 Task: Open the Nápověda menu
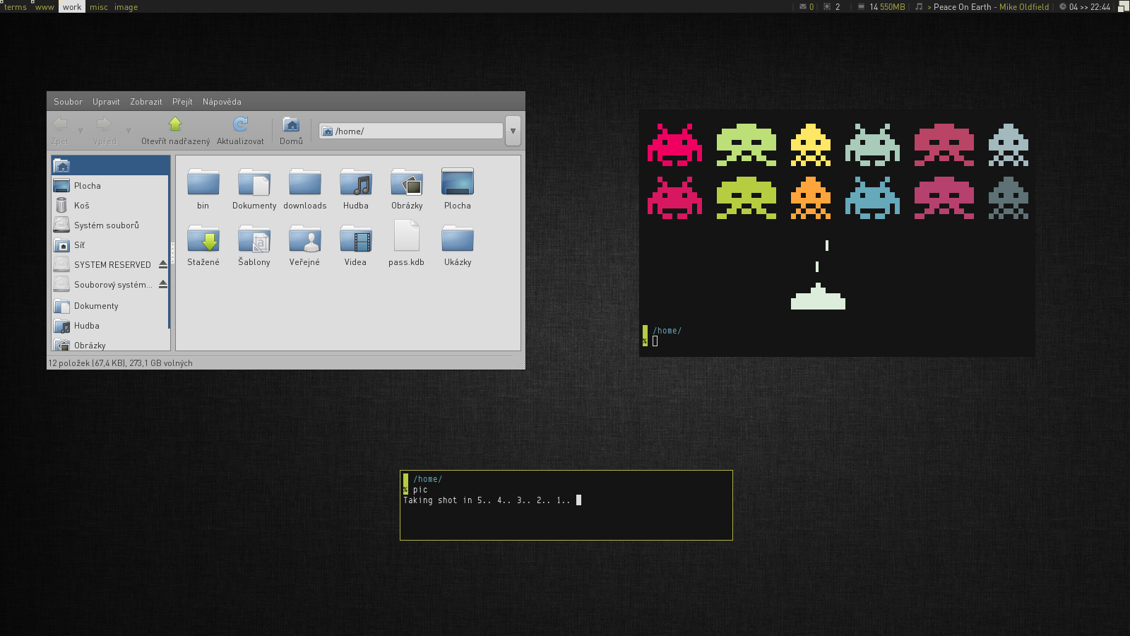click(222, 102)
